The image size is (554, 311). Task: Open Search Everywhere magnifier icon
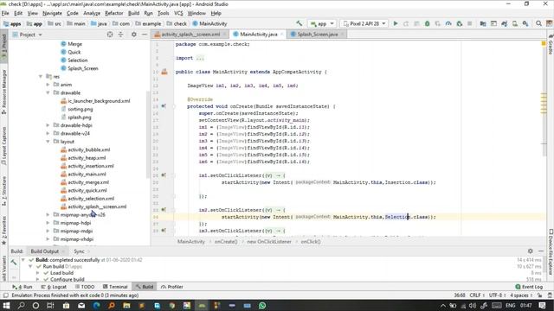tap(538, 23)
